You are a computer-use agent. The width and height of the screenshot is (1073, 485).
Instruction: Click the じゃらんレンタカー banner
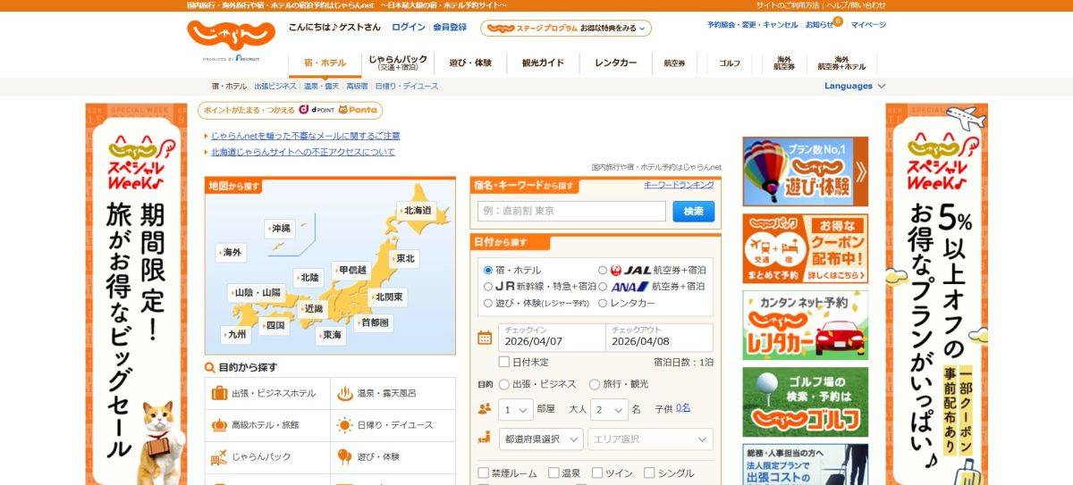tap(805, 325)
